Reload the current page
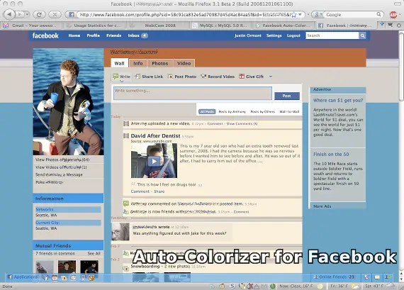The width and height of the screenshot is (404, 290). coord(39,15)
